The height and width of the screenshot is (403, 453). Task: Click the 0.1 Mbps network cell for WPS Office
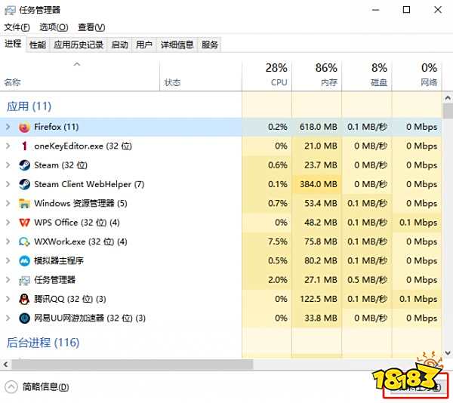(x=417, y=223)
